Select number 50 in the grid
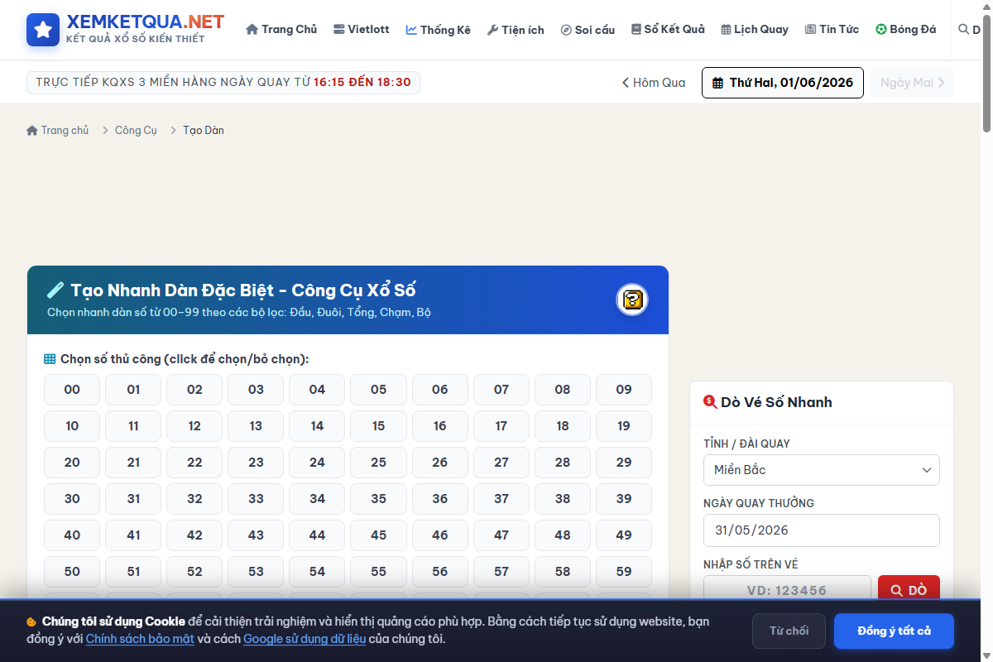This screenshot has width=993, height=662. tap(72, 572)
